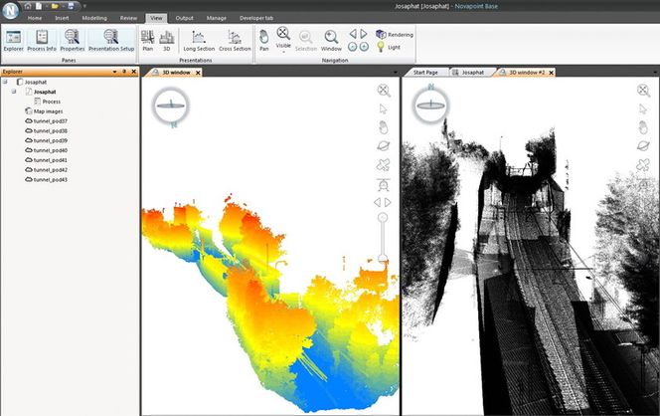This screenshot has width=660, height=416.
Task: Select tunnel_pod40 in the Explorer tree
Action: pyautogui.click(x=50, y=150)
